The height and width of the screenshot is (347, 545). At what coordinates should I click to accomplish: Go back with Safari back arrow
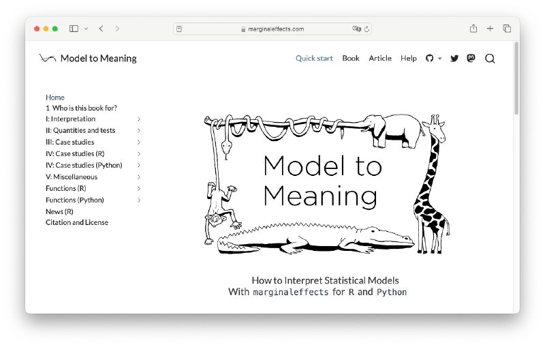(x=101, y=29)
